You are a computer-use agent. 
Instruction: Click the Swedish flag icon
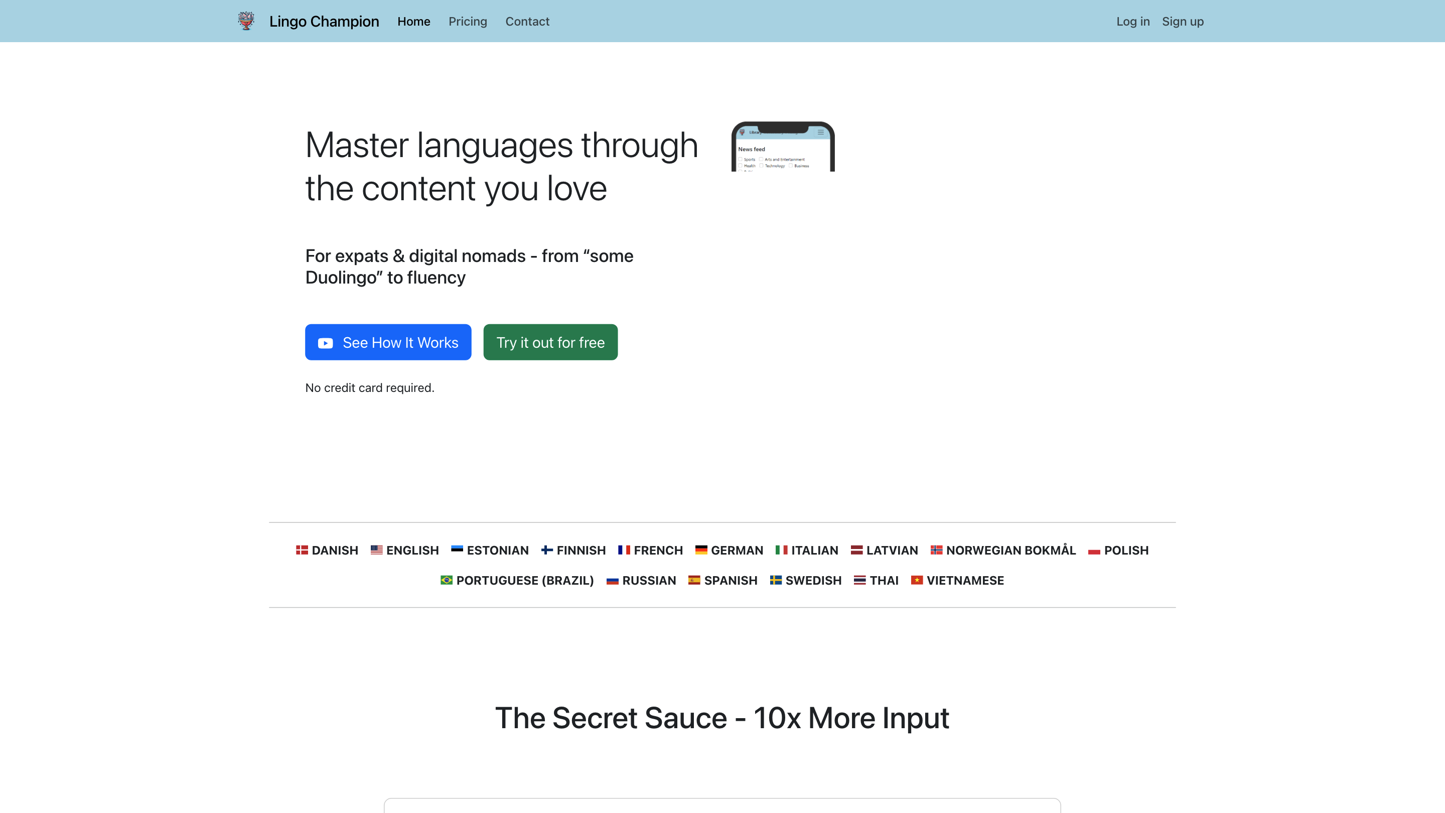click(x=775, y=580)
